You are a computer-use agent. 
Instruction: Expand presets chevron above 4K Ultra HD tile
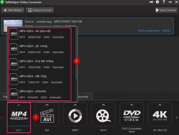[x=160, y=105]
